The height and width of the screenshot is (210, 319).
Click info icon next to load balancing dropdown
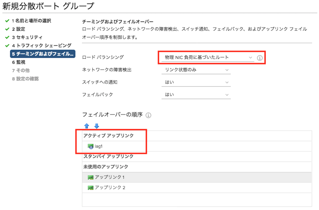tap(259, 58)
